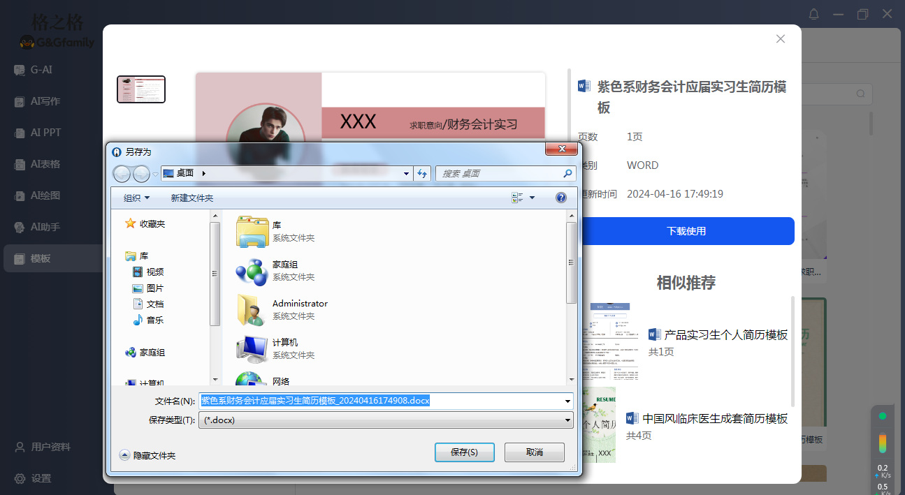Select the 库 system folder in file list
Screen dimensions: 905x495
275,232
